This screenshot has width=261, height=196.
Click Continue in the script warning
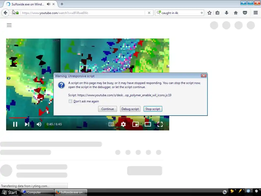[x=108, y=109]
